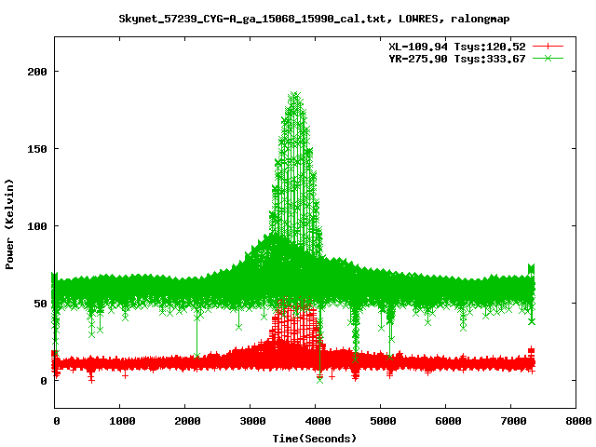
Task: Click the x-axis tick label 7000
Action: (513, 421)
